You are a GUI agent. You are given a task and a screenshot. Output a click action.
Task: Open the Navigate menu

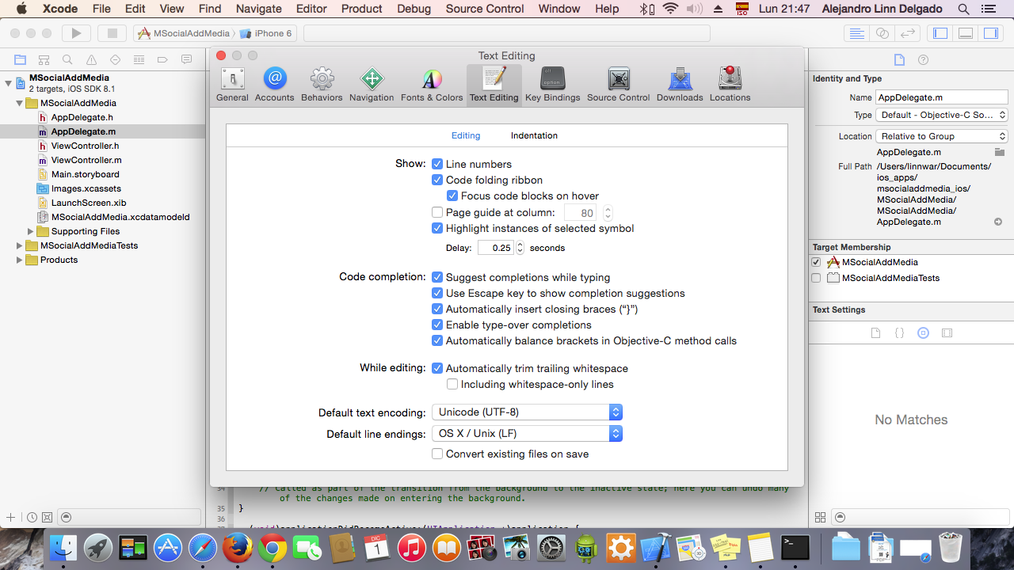(x=259, y=9)
